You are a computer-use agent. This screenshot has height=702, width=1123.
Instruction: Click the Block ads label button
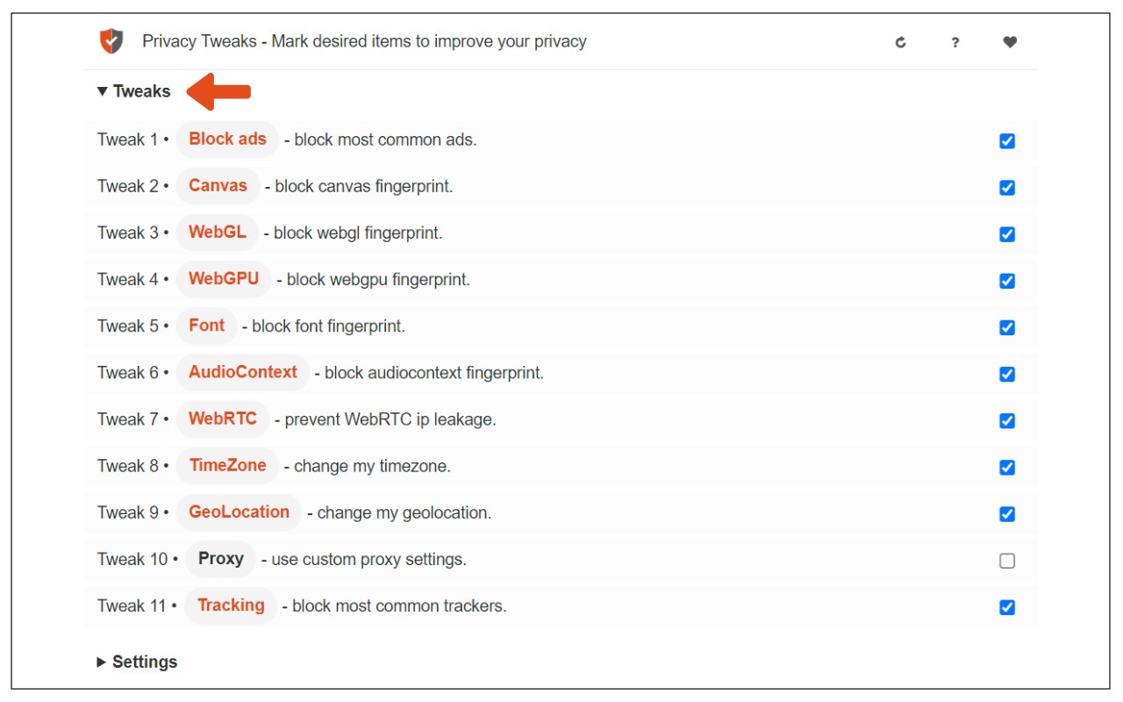227,139
